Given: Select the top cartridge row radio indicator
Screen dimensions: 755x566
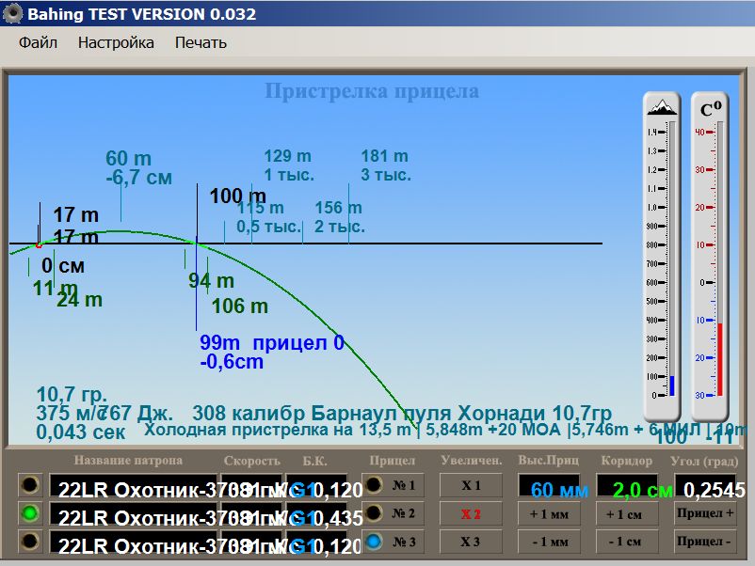Looking at the screenshot, I should click(x=32, y=486).
